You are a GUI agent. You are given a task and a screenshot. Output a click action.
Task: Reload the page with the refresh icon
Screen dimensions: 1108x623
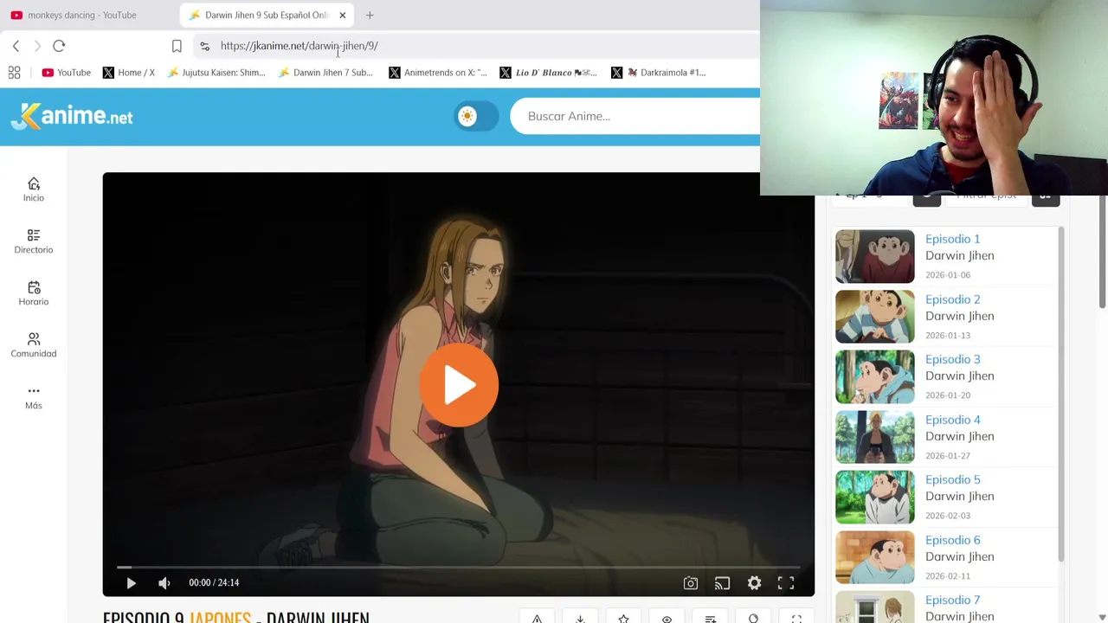point(59,46)
